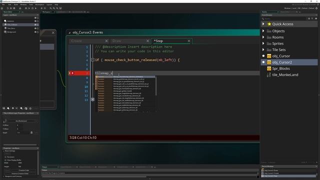Image resolution: width=320 pixels, height=180 pixels.
Task: Click the Background layer icon
Action: [x=5, y=32]
